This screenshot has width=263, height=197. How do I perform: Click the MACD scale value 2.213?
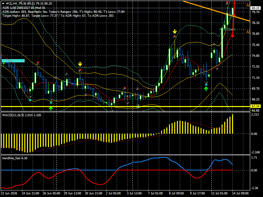(x=255, y=115)
